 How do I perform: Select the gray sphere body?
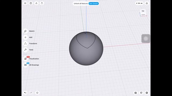coord(86,57)
